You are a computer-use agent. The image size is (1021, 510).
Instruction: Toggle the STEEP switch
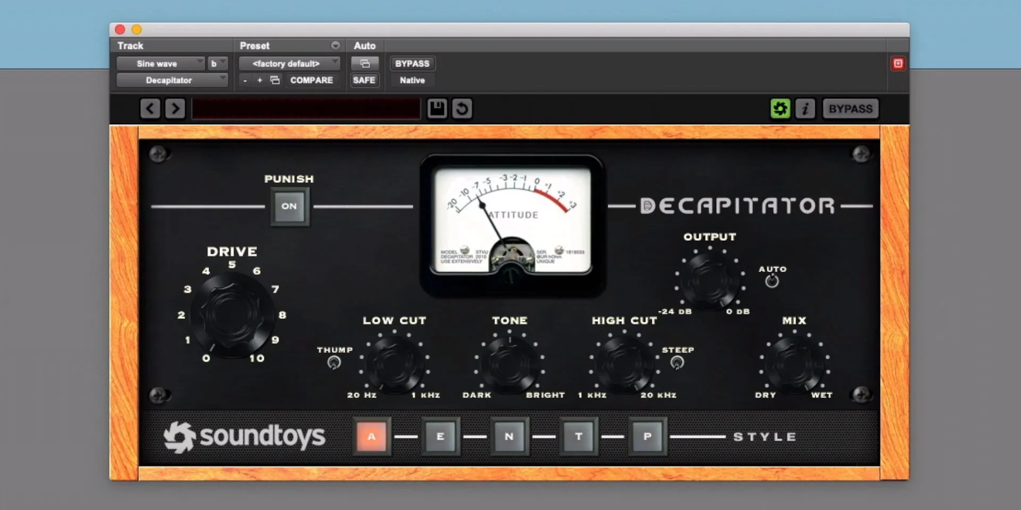coord(677,363)
